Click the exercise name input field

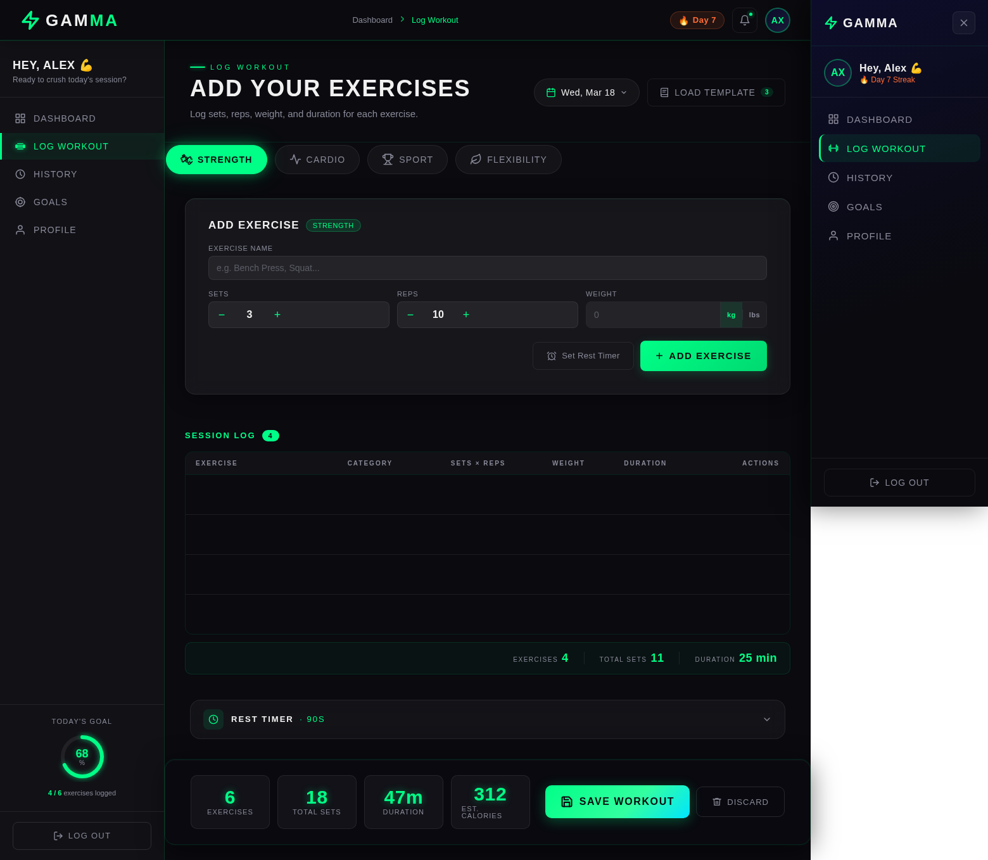[x=487, y=268]
